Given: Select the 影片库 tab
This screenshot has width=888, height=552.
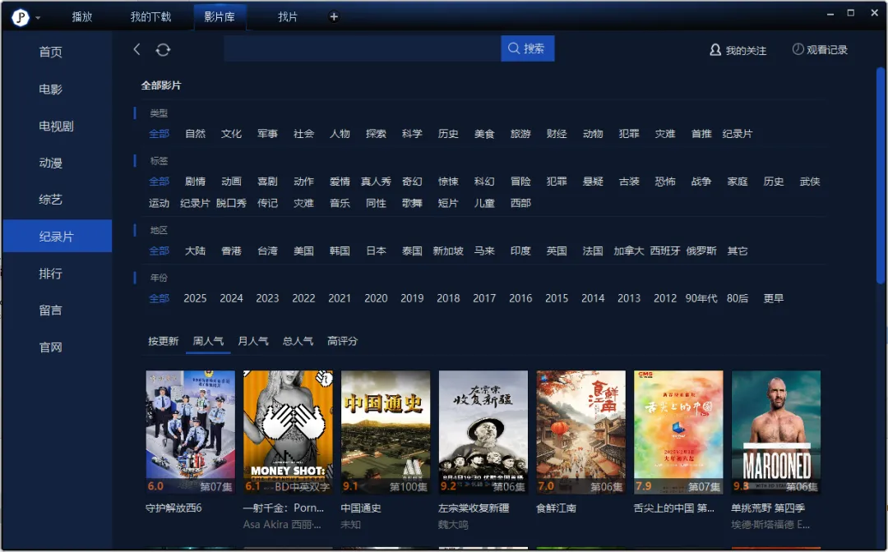Looking at the screenshot, I should click(220, 17).
